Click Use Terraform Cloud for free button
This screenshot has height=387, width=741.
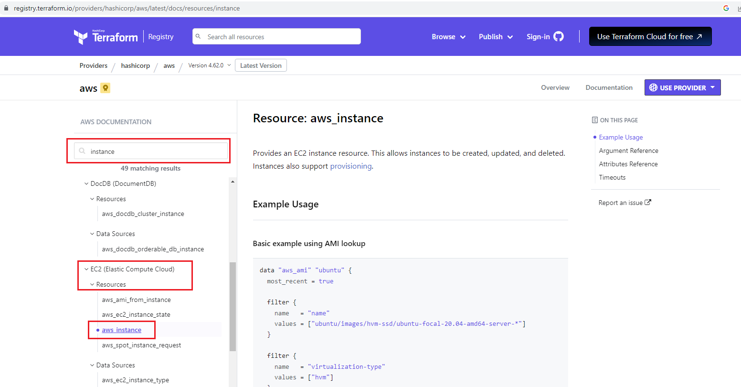pyautogui.click(x=650, y=36)
